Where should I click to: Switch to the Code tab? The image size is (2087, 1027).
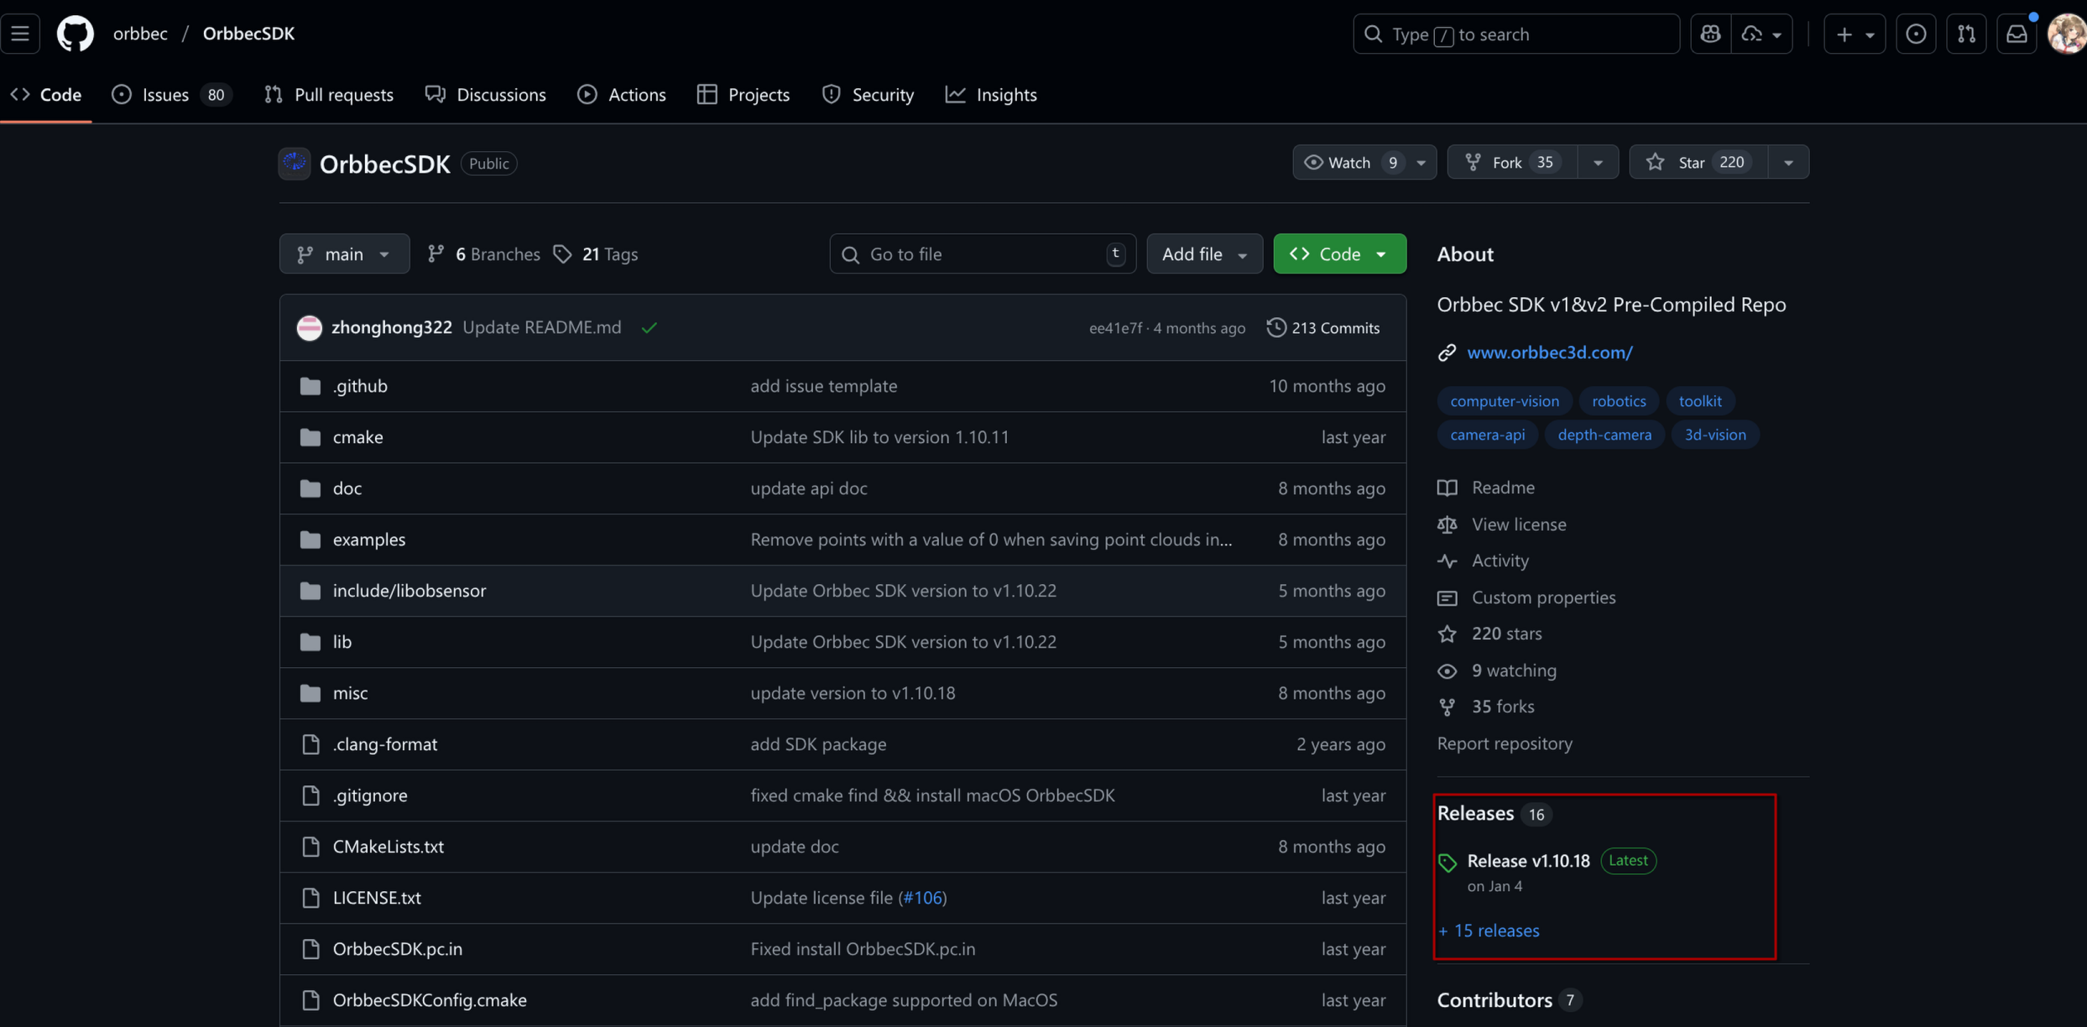(x=46, y=95)
